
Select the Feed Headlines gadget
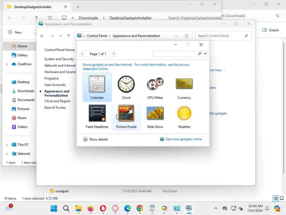click(x=97, y=116)
